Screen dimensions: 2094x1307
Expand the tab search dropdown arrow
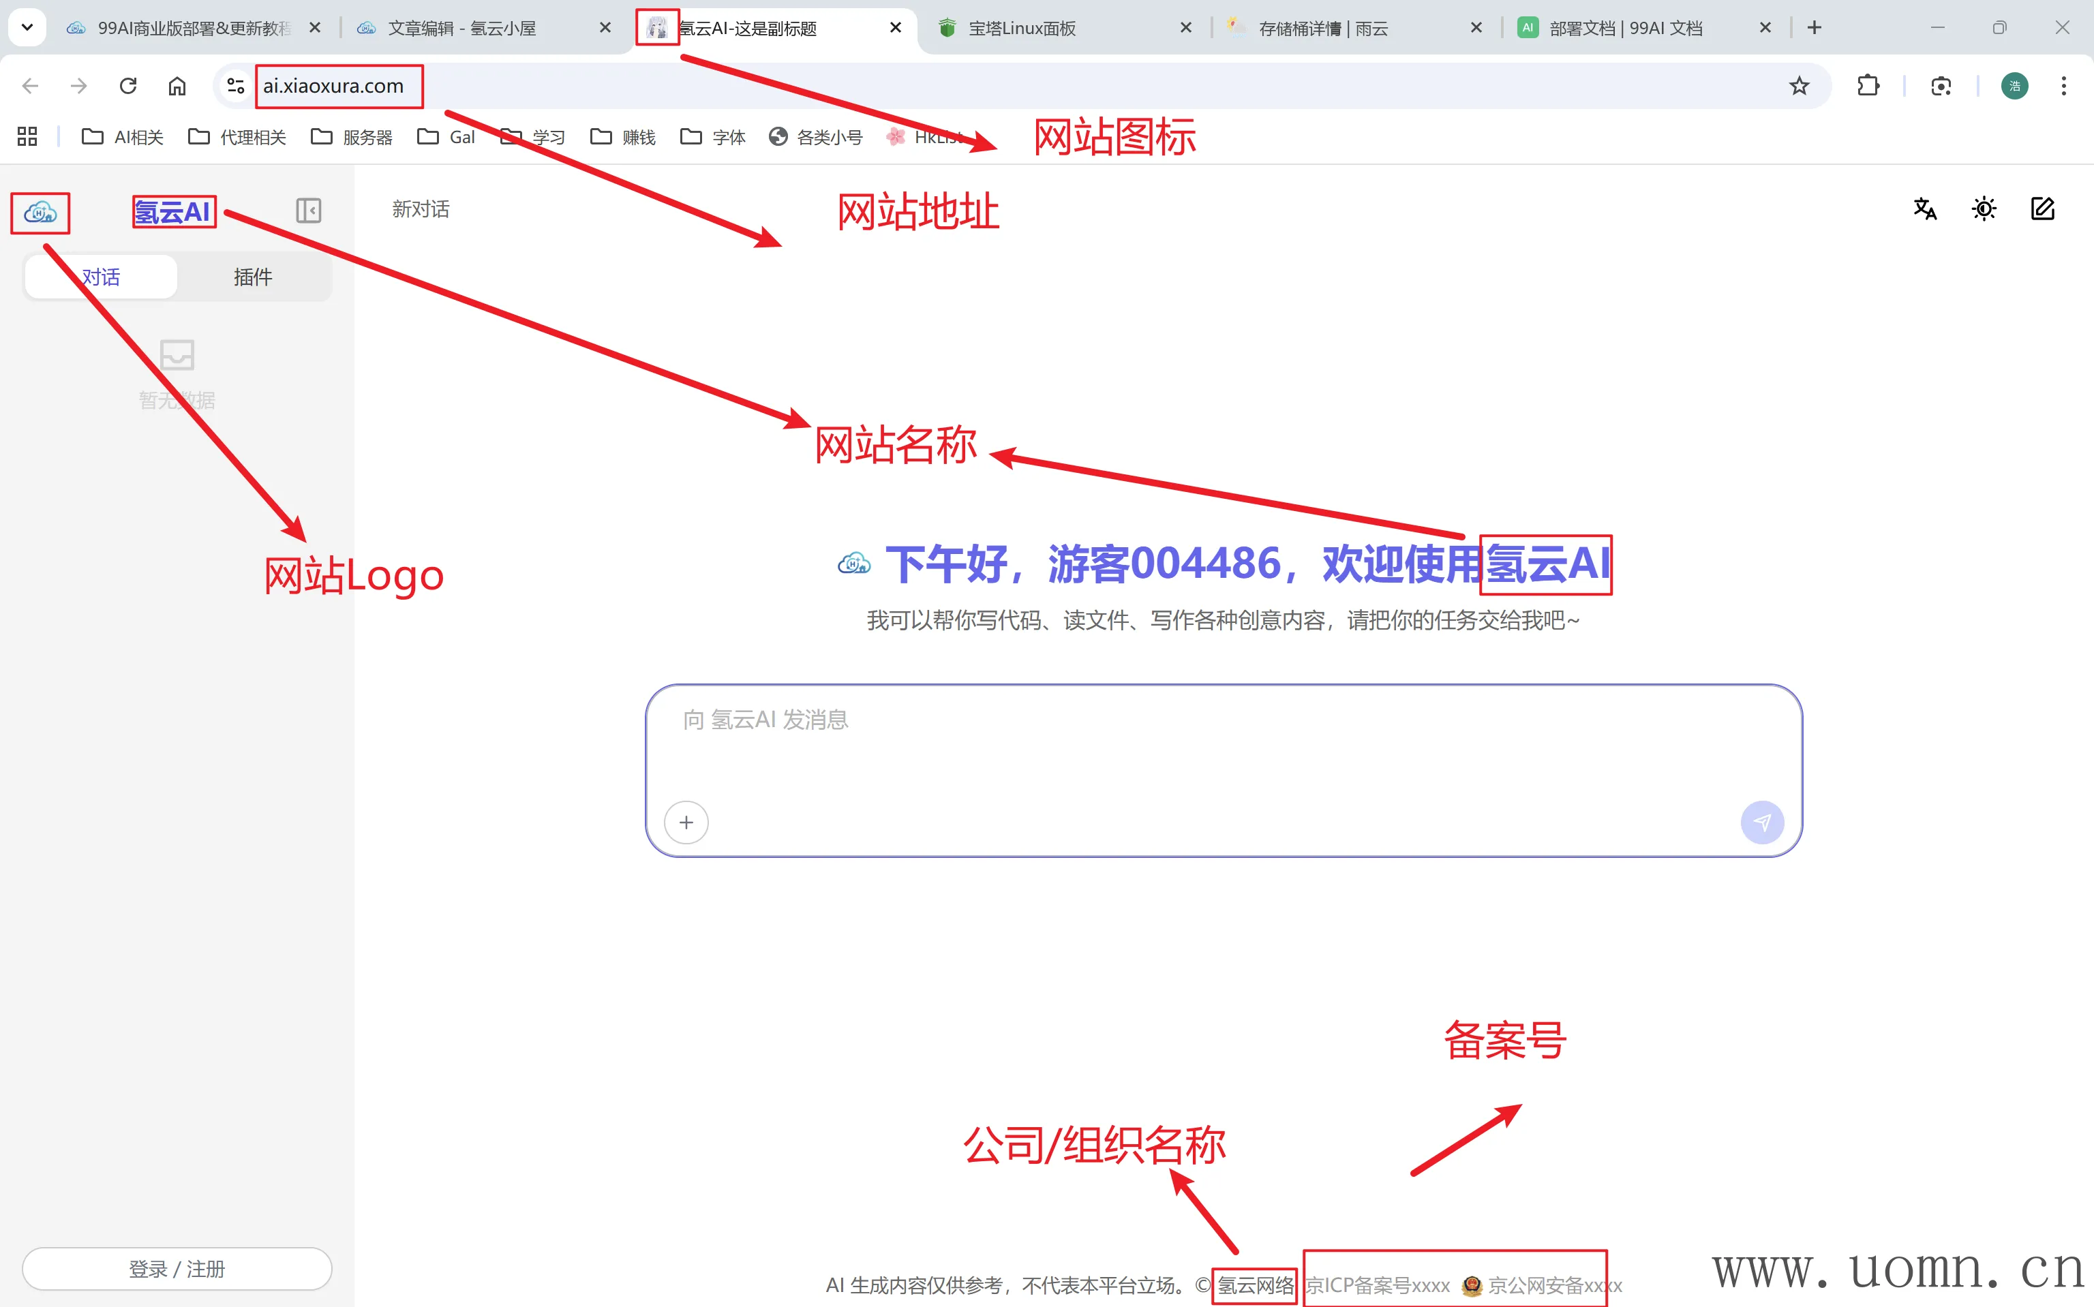[x=27, y=28]
